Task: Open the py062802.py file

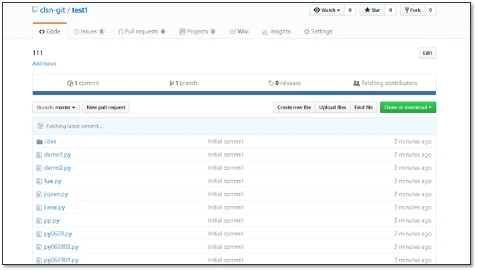Action: pos(61,248)
